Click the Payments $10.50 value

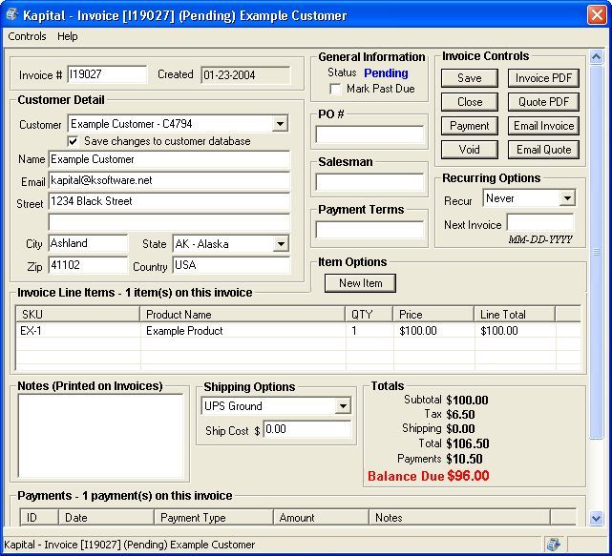464,459
